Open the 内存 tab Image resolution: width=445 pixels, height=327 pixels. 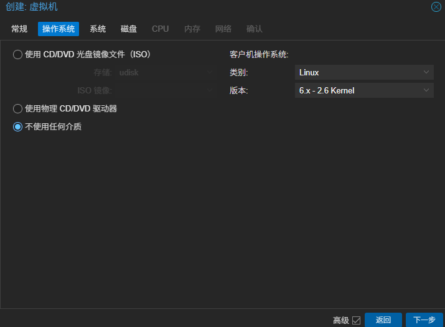[192, 29]
